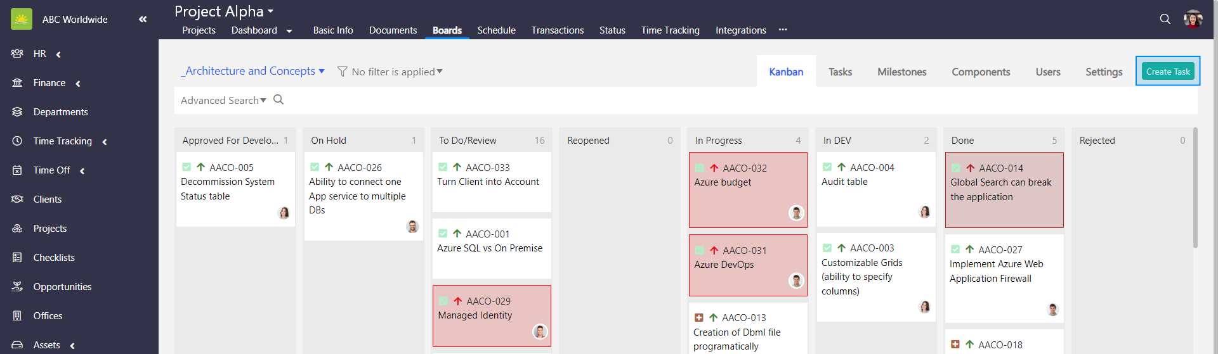Click the kanban board vertical scrollbar
1218x354 pixels.
1195,190
